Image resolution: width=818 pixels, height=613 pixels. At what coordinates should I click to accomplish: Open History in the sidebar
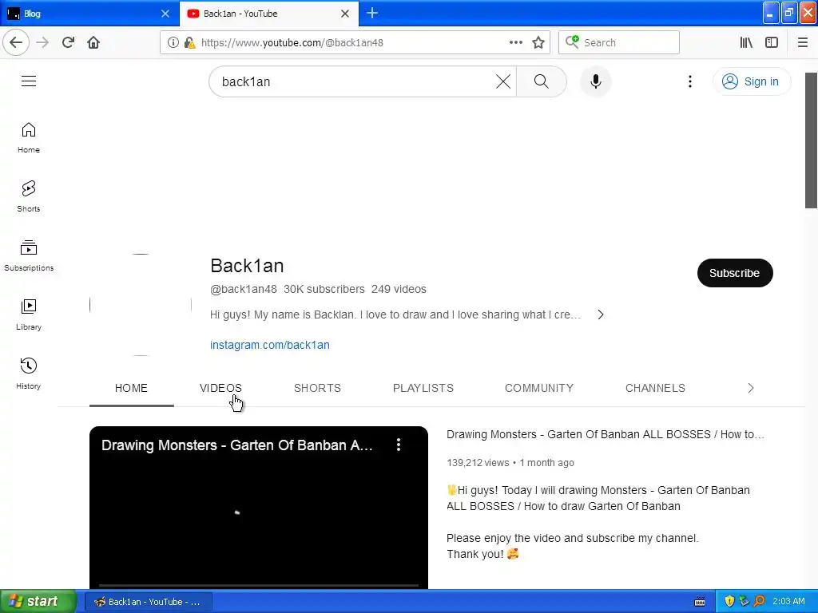point(29,374)
